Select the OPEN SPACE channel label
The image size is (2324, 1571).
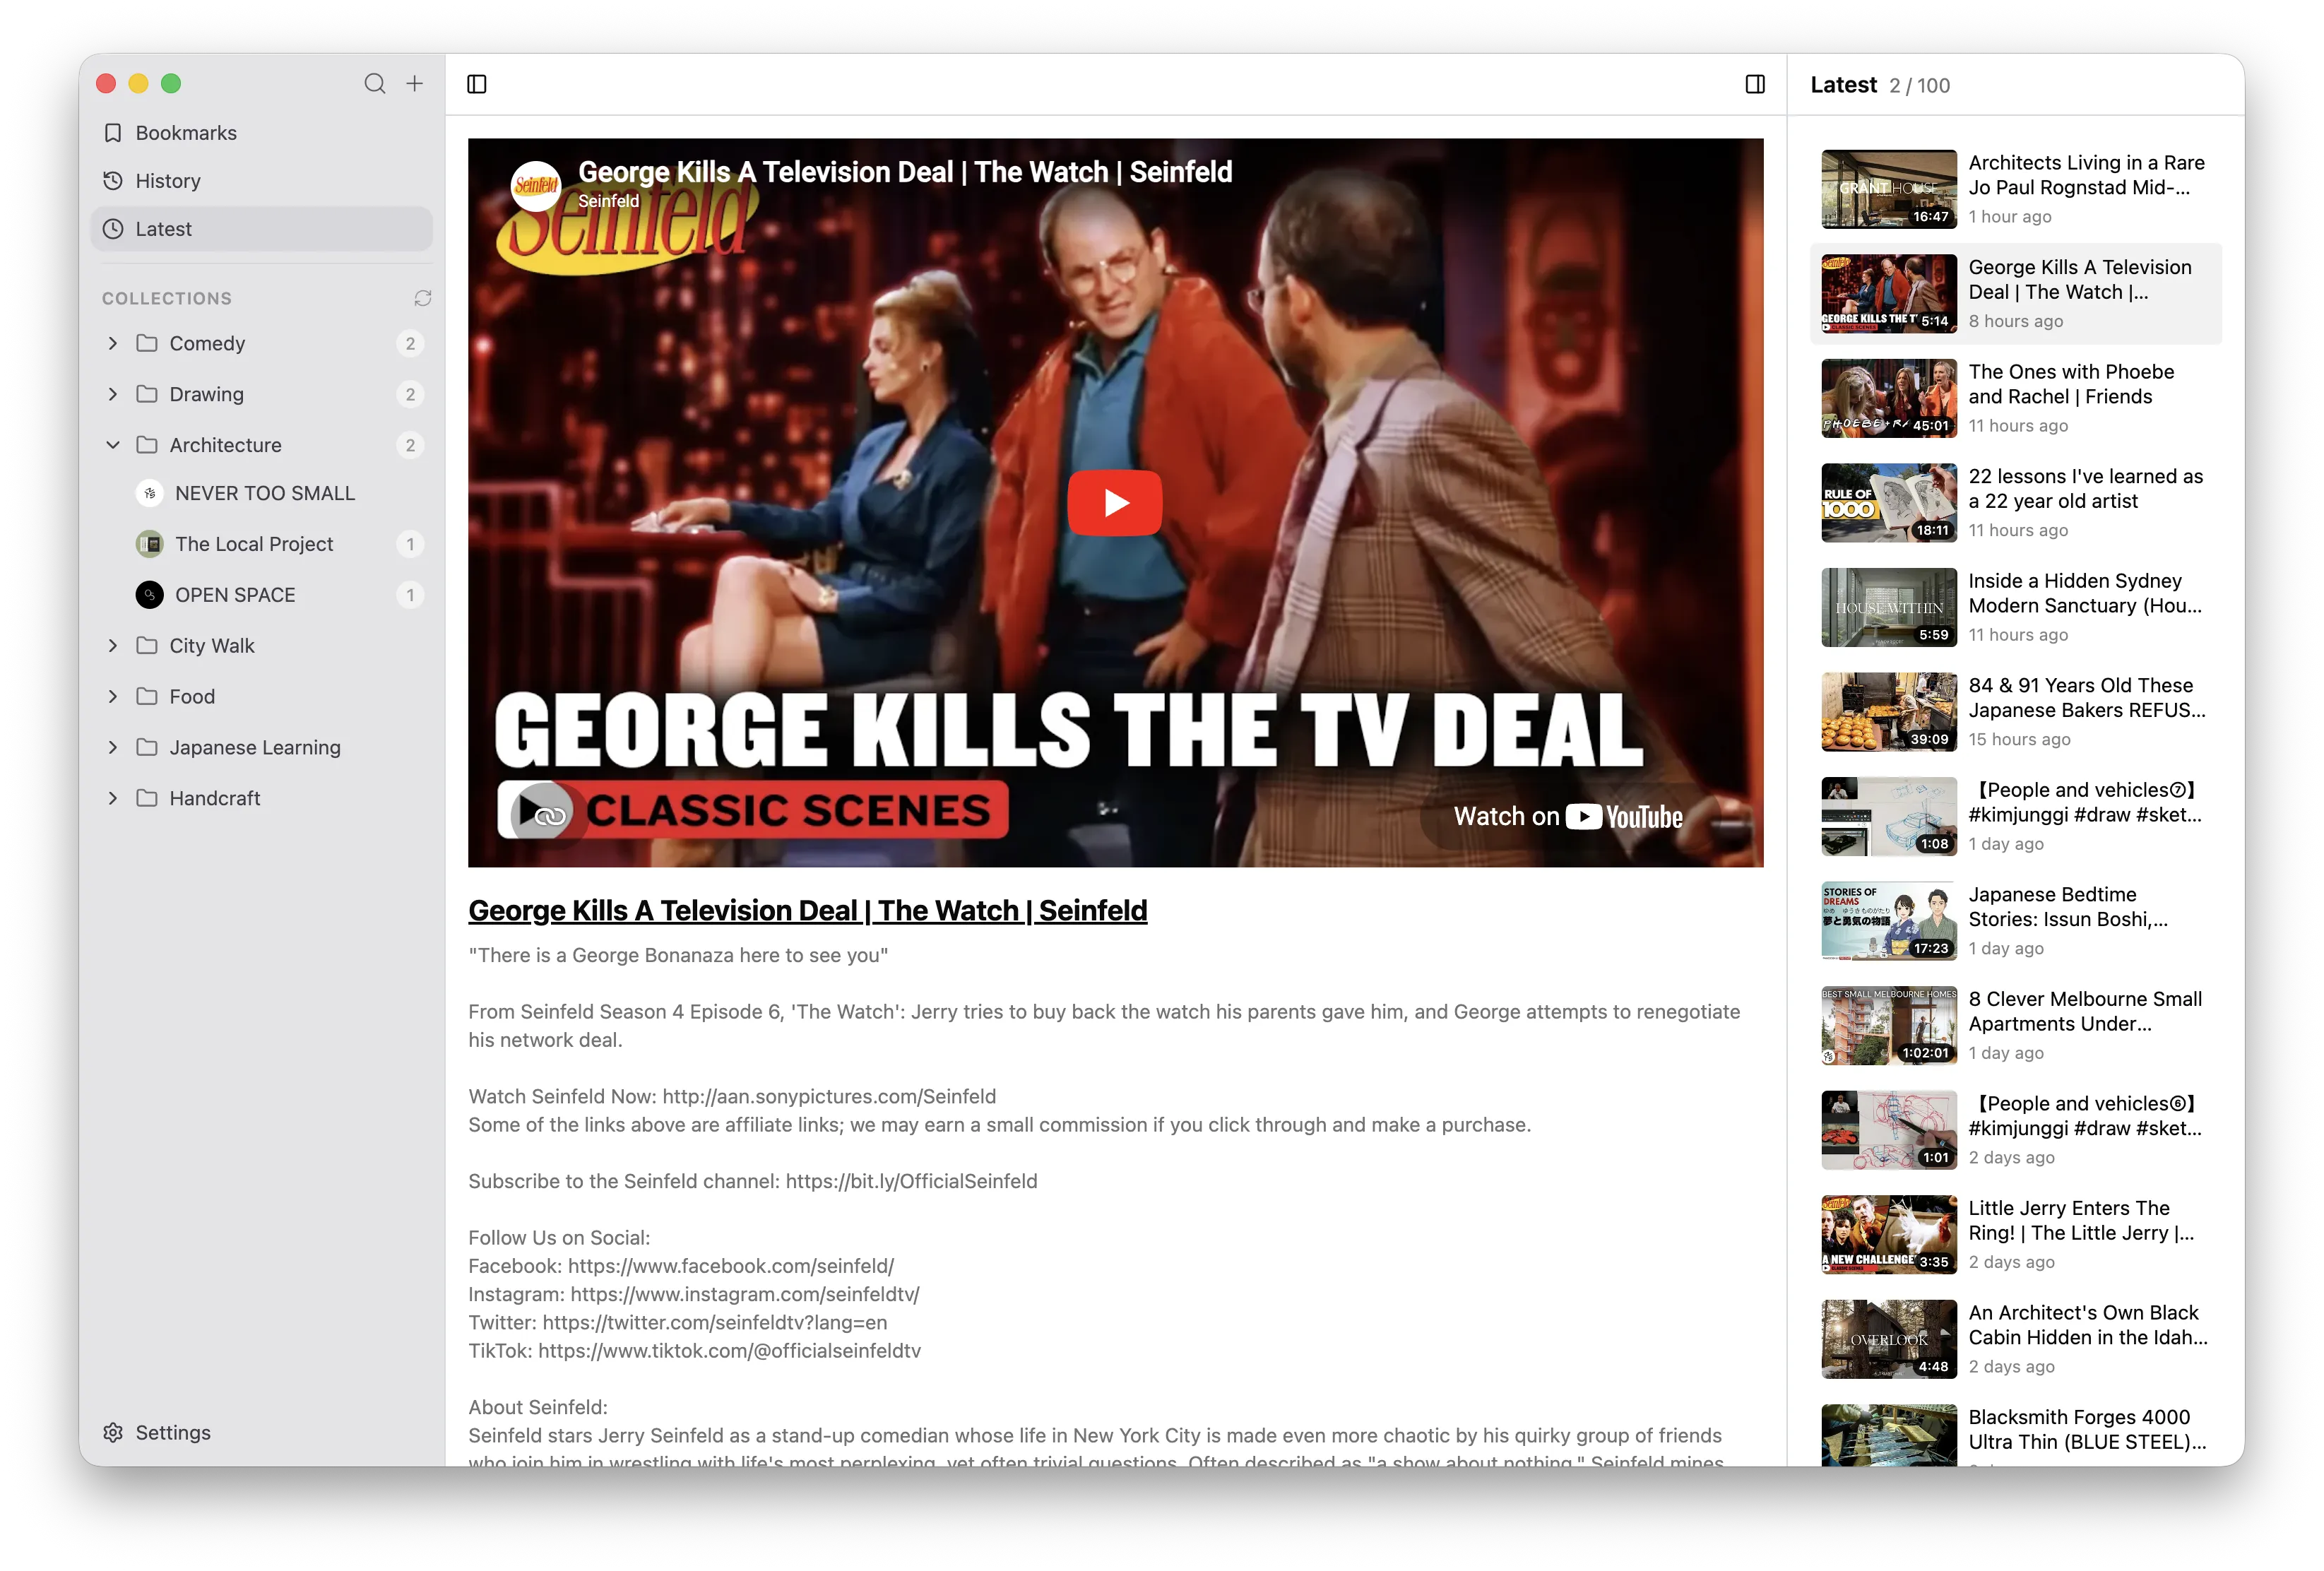[x=235, y=595]
